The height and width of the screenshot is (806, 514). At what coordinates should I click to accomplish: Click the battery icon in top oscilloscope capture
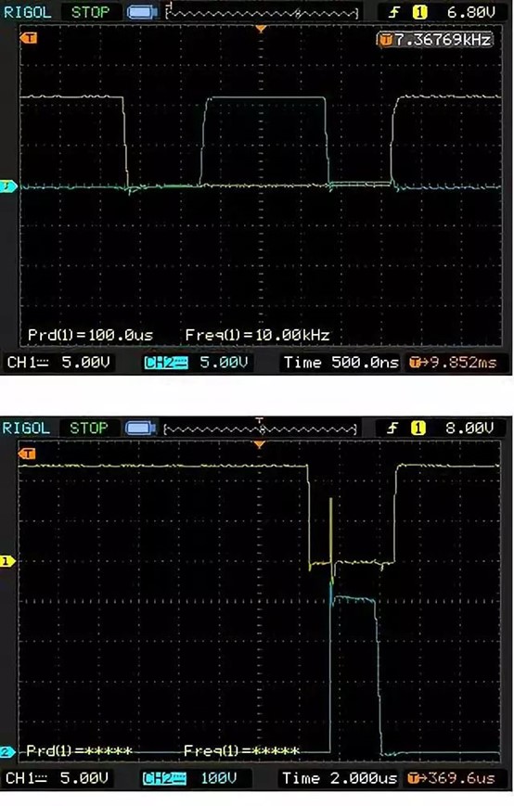[x=142, y=12]
